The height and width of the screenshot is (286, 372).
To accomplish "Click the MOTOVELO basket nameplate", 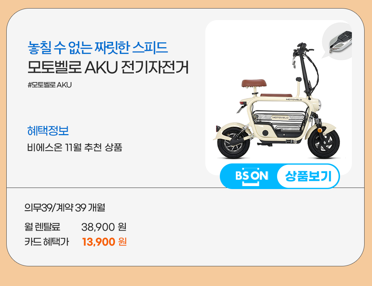I will coord(280,117).
